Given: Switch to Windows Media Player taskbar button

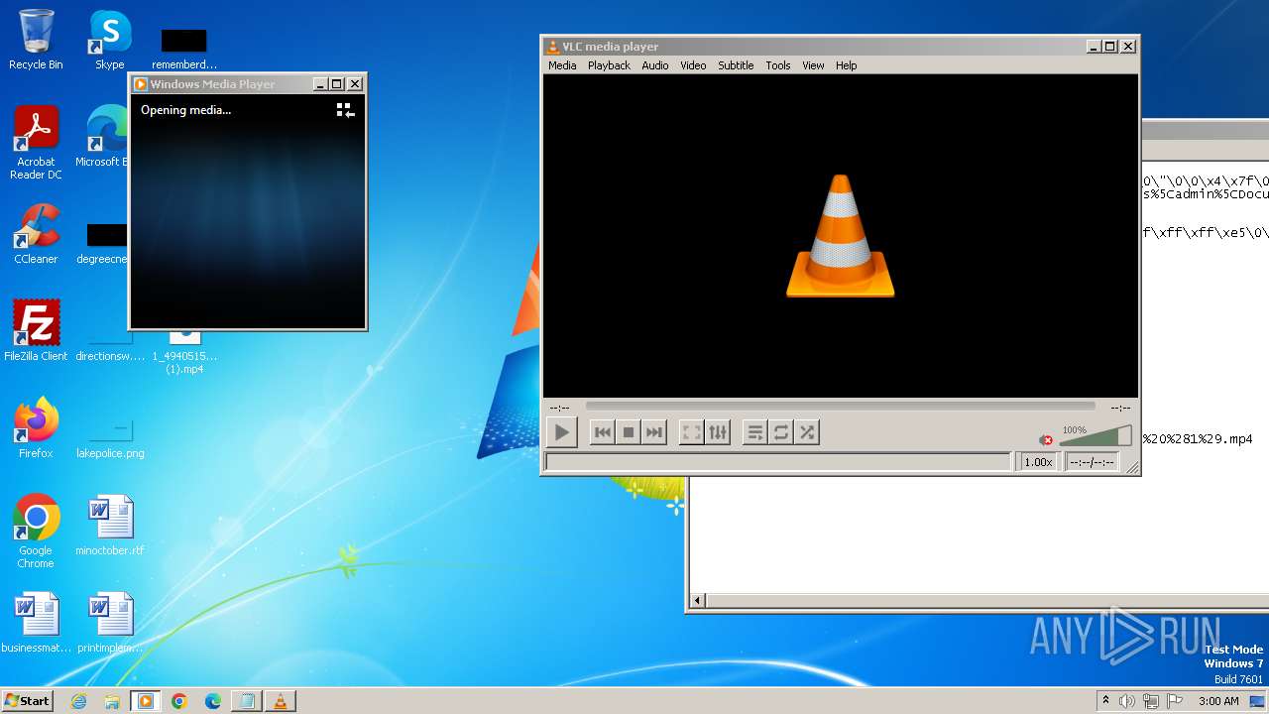Looking at the screenshot, I should pos(146,701).
